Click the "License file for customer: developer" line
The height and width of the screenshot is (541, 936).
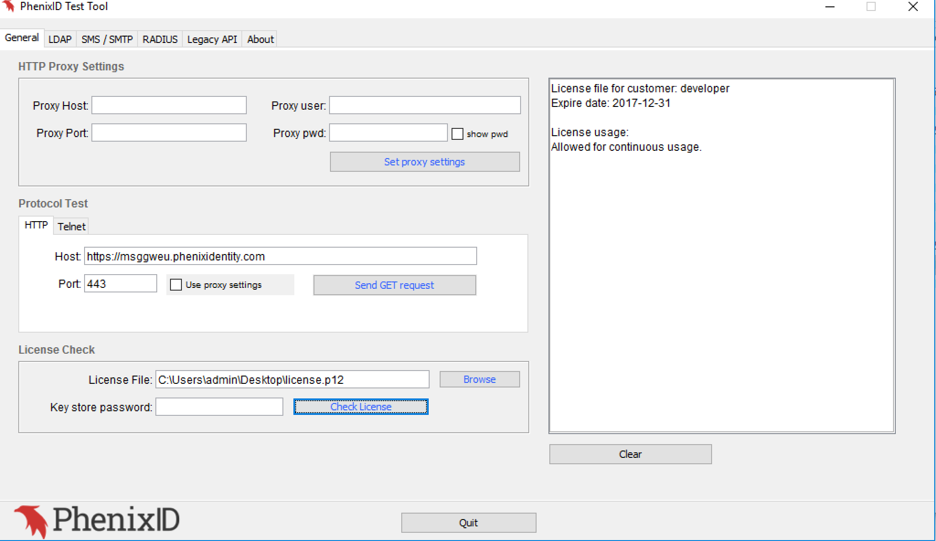pyautogui.click(x=640, y=88)
